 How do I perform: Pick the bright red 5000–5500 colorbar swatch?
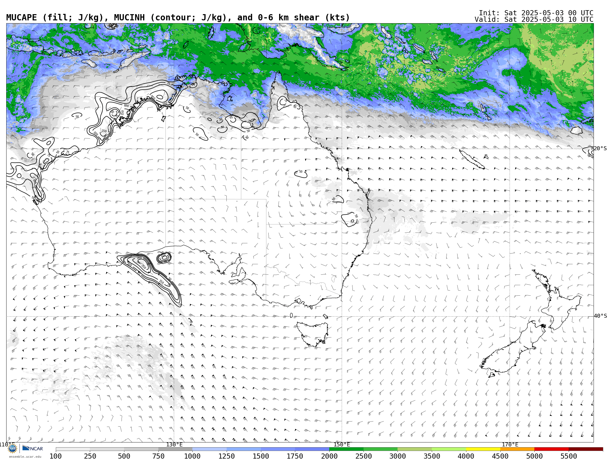point(551,449)
